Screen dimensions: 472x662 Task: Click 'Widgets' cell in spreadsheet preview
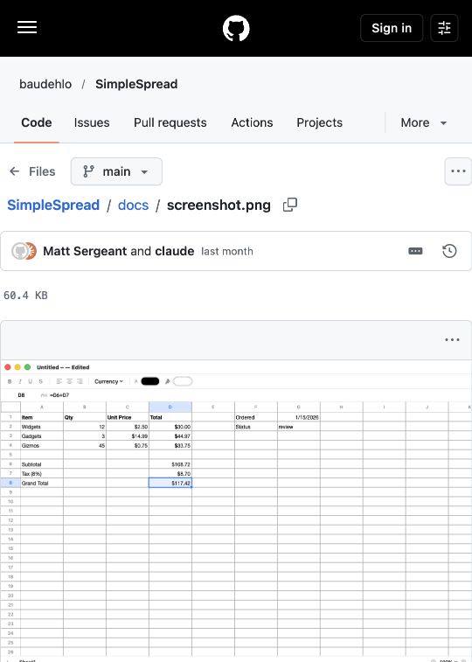[x=42, y=427]
